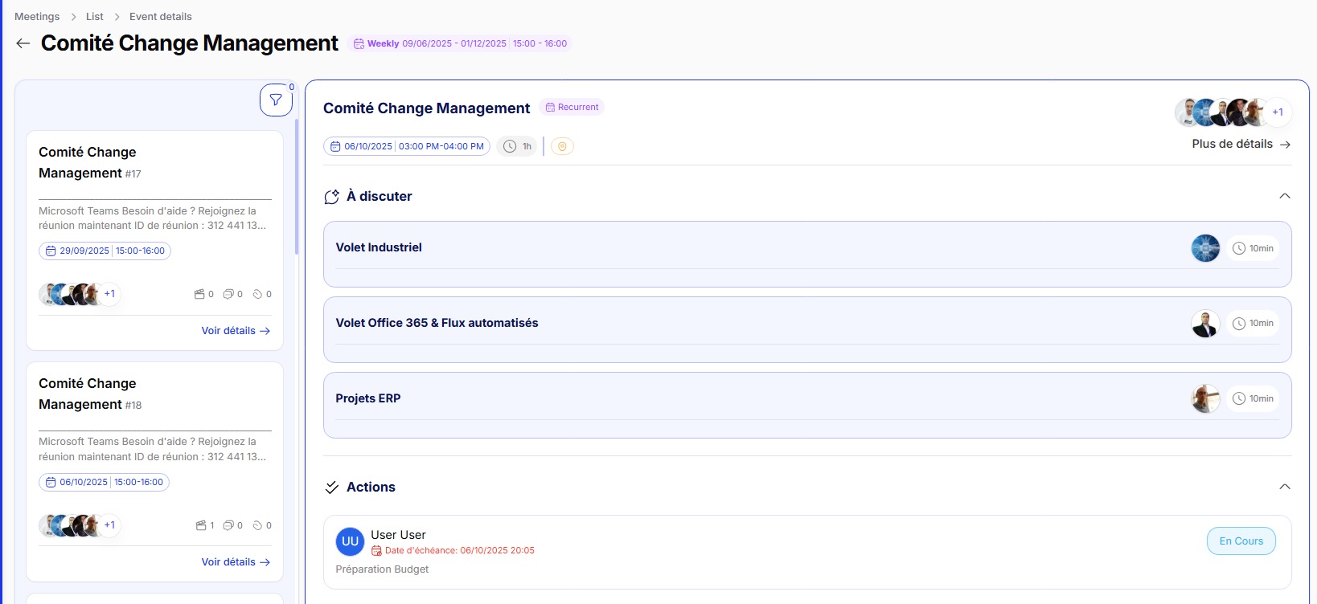The image size is (1317, 604).
Task: Open the filter icon in the meetings list
Action: [x=276, y=100]
